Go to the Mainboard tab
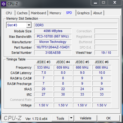 pyautogui.click(x=38, y=13)
